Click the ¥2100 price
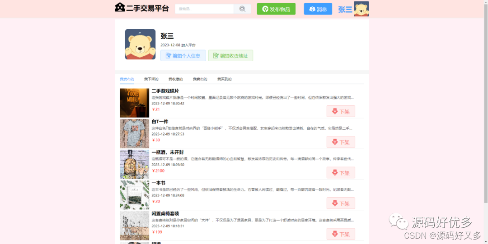This screenshot has width=488, height=244. point(158,171)
